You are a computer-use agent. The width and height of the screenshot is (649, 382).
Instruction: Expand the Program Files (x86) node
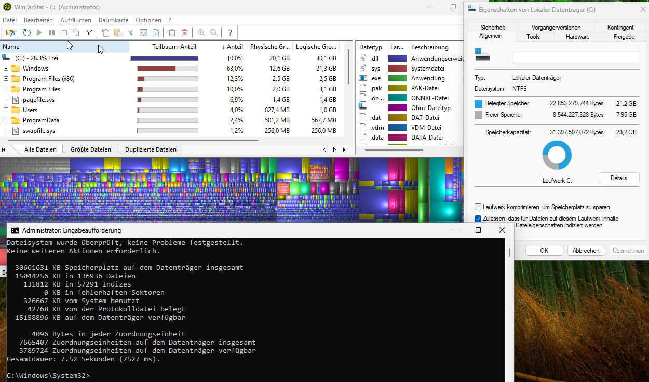pos(6,78)
